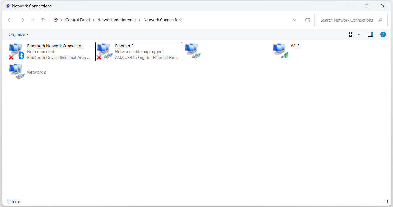Switch to large thumbnails view in status bar
393x207 pixels.
[386, 201]
